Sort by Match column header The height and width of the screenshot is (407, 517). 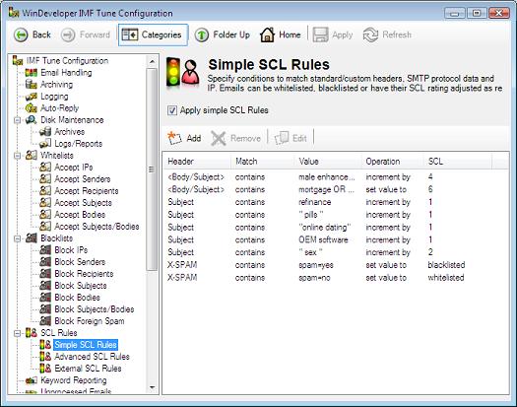tap(262, 162)
